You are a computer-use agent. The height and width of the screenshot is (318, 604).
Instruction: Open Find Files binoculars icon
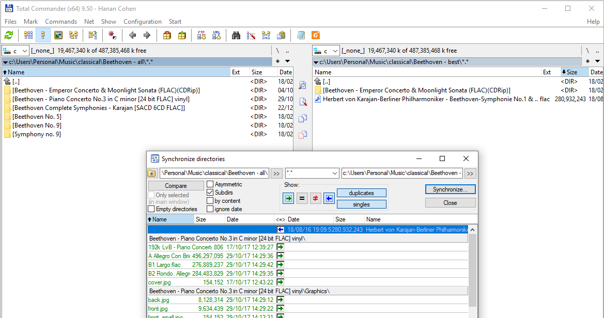click(236, 36)
